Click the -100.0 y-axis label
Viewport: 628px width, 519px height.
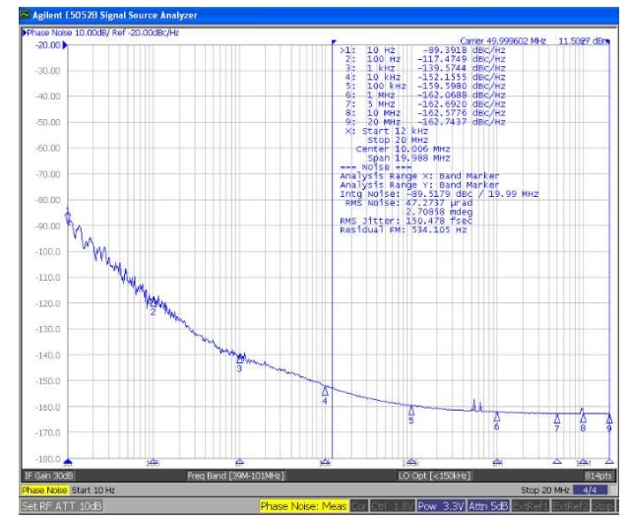click(x=48, y=252)
